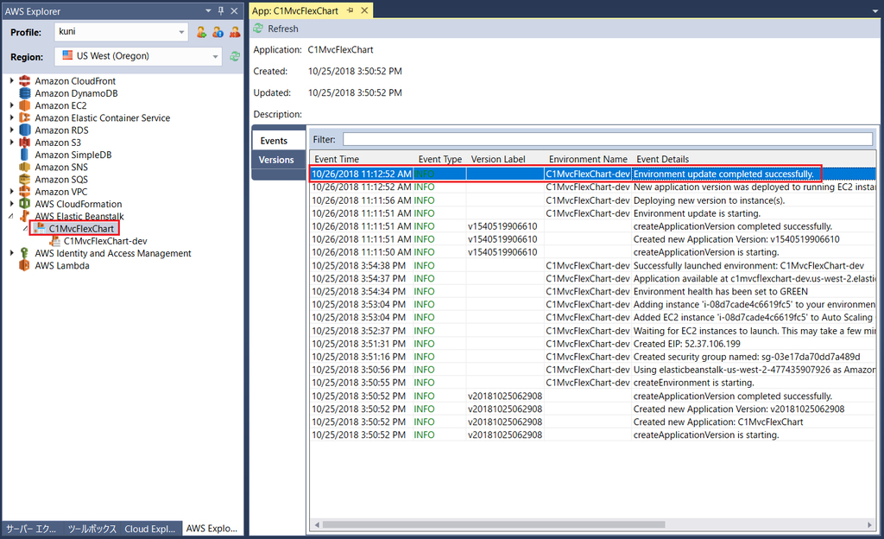This screenshot has width=884, height=539.
Task: Click the delete profile icon
Action: (x=235, y=32)
